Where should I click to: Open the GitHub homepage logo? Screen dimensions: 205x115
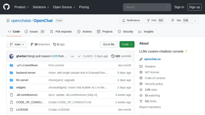click(6, 7)
